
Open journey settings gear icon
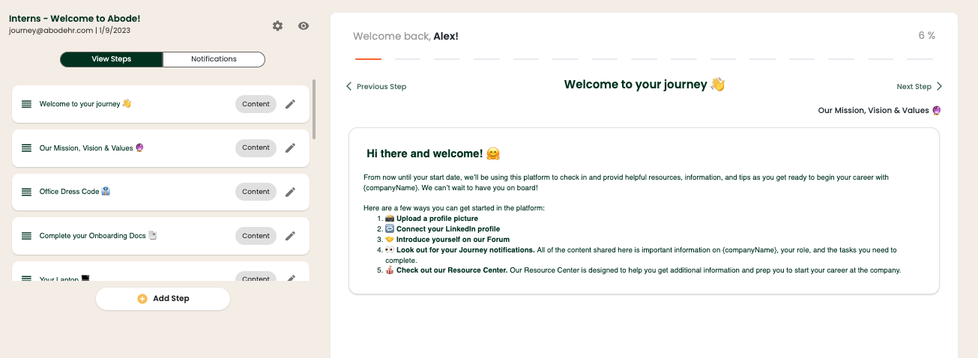click(x=278, y=26)
